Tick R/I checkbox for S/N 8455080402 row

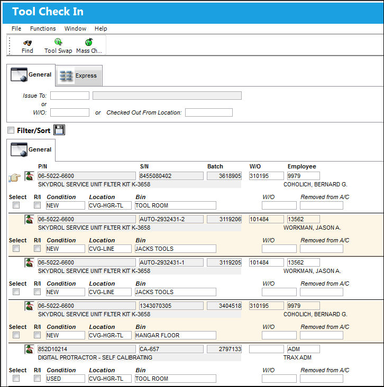tap(38, 205)
